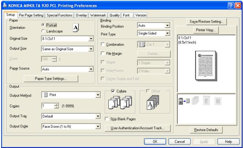Click the Restore Defaults button
Image resolution: width=243 pixels, height=148 pixels.
[x=206, y=130]
